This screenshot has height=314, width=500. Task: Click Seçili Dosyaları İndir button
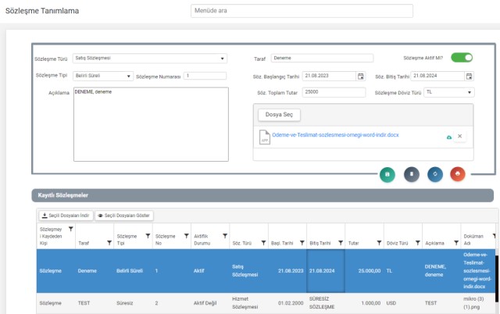click(x=66, y=216)
